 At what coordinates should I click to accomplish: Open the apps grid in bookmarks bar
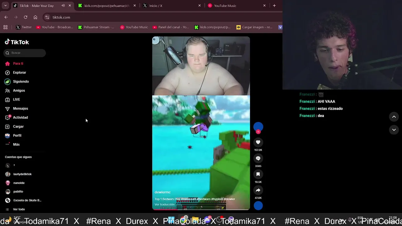pyautogui.click(x=5, y=27)
